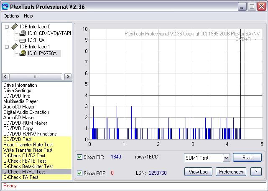
Task: Open the Preferences button
Action: tap(231, 172)
